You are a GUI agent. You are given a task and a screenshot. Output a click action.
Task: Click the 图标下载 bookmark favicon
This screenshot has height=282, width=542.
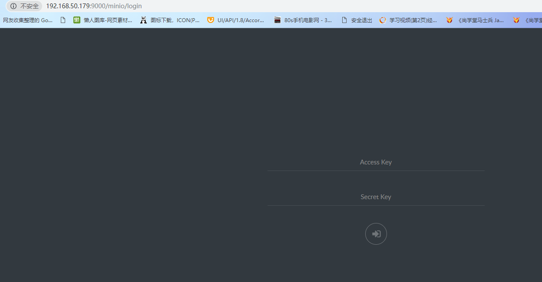point(143,20)
